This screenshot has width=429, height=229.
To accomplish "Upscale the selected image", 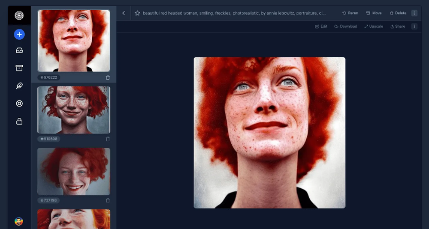I will 374,27.
